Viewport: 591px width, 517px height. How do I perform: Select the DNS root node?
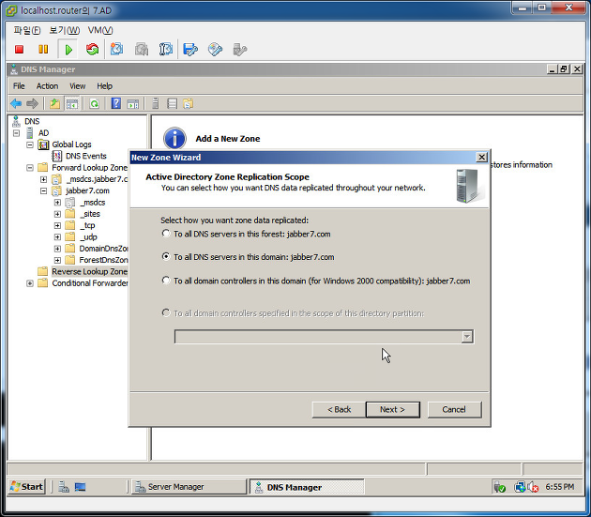(32, 121)
